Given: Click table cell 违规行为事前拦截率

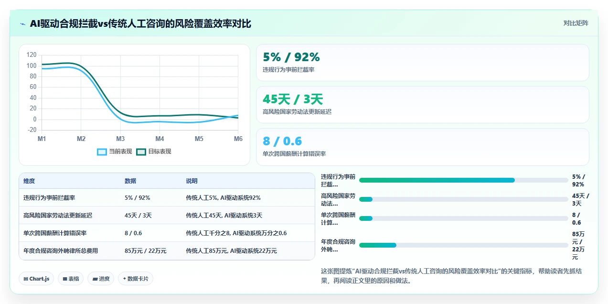Looking at the screenshot, I should 49,198.
